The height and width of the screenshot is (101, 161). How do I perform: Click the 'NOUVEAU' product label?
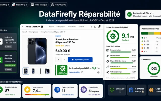click(x=58, y=36)
